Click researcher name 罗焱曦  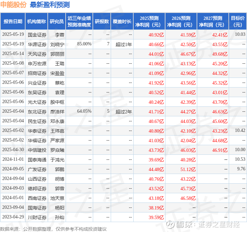(57, 150)
